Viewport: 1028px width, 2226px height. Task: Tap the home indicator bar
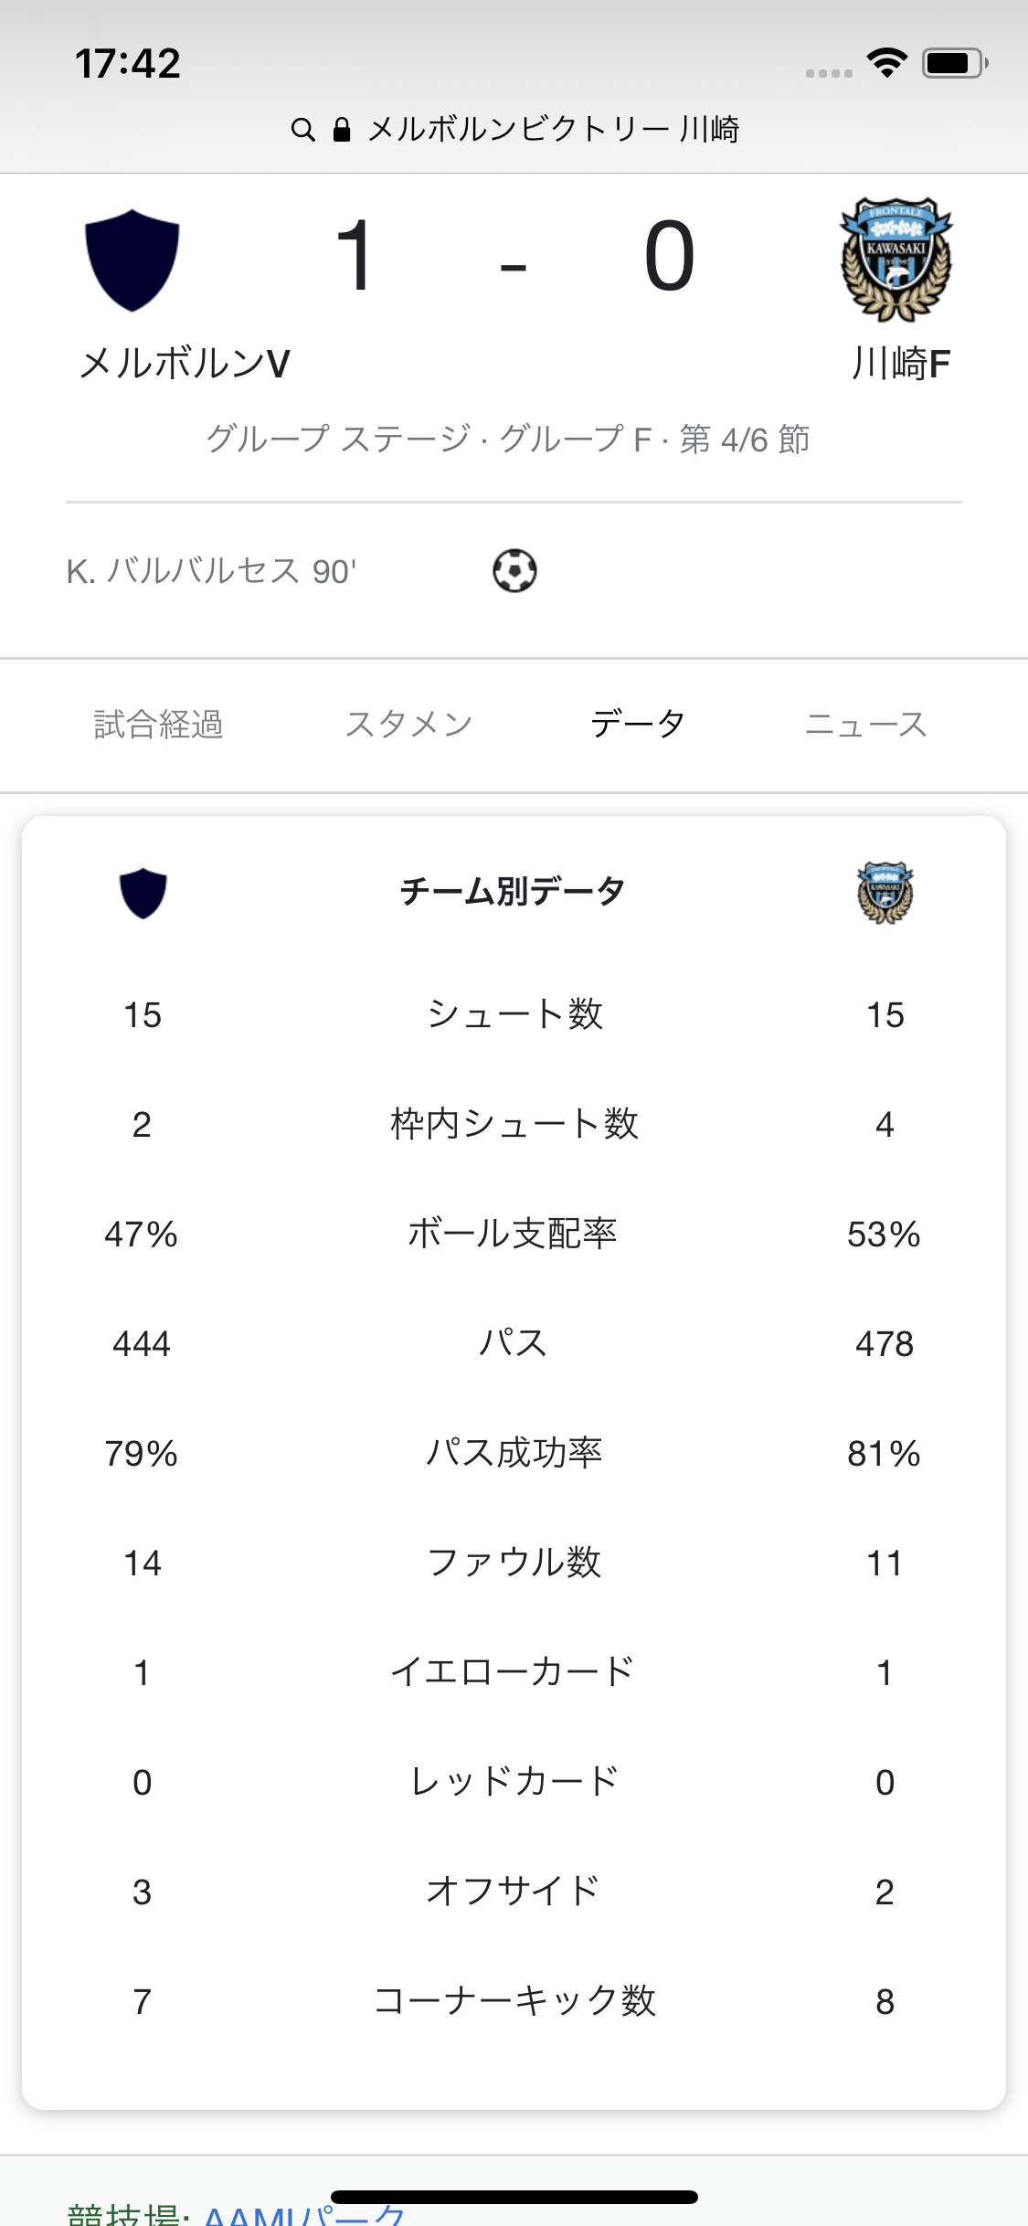click(514, 2197)
